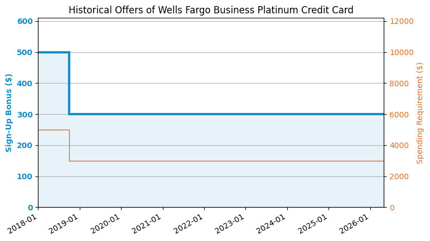430x241 pixels.
Task: Click the 6000 tick on the right axis
Action: (399, 114)
